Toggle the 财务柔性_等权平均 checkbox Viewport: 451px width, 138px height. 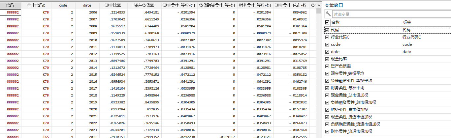pyautogui.click(x=327, y=88)
